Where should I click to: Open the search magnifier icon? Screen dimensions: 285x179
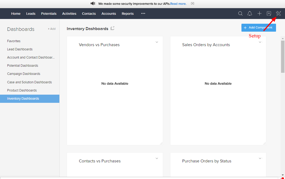pos(240,13)
